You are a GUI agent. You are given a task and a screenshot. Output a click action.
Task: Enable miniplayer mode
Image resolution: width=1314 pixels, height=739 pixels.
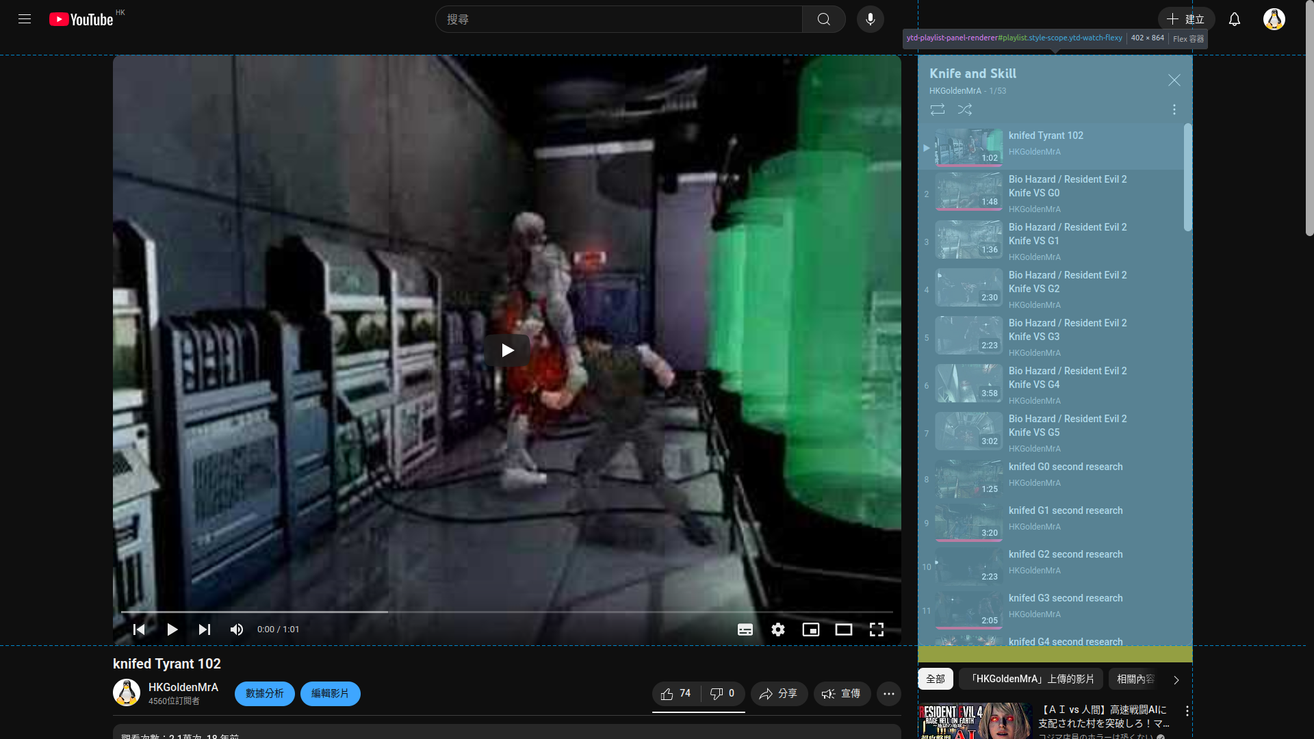coord(811,630)
